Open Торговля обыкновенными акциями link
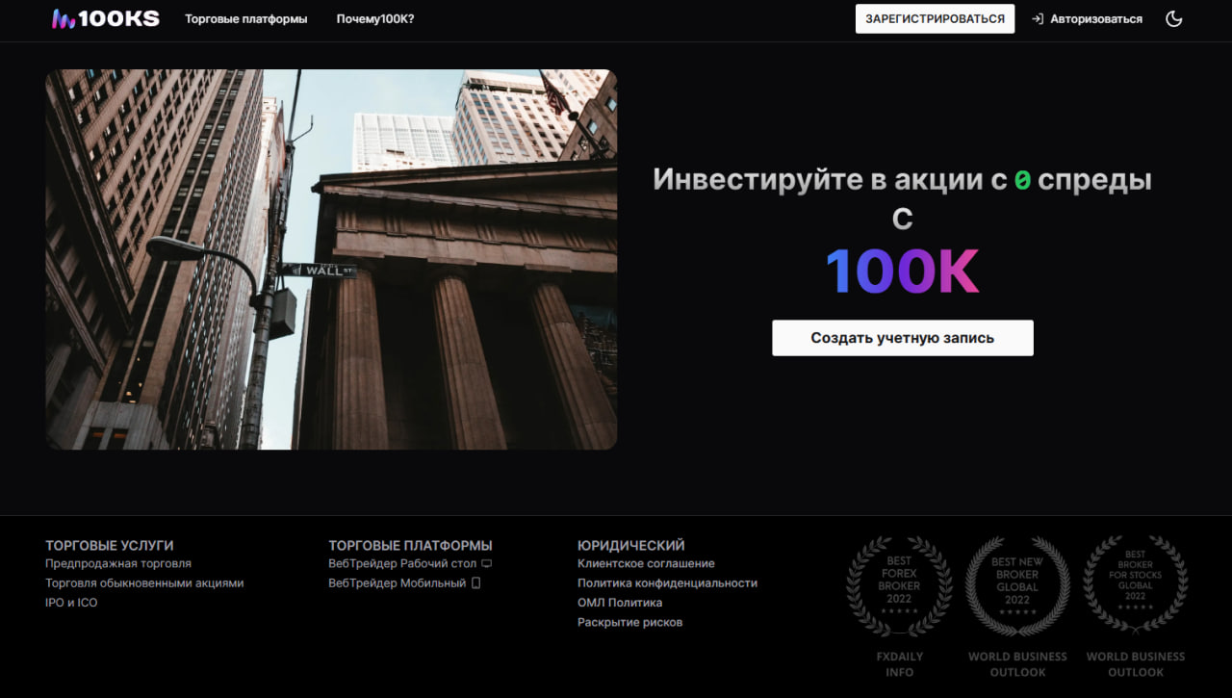Image resolution: width=1232 pixels, height=698 pixels. (144, 582)
